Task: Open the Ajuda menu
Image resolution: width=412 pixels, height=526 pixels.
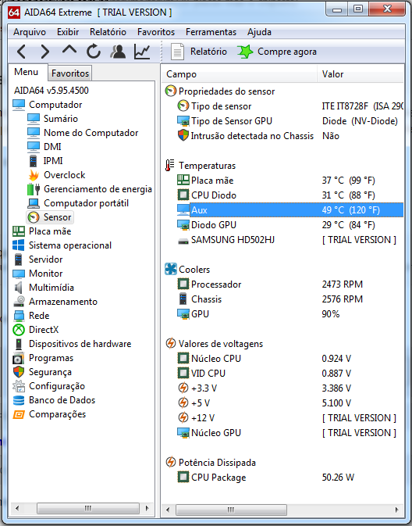Action: 259,32
